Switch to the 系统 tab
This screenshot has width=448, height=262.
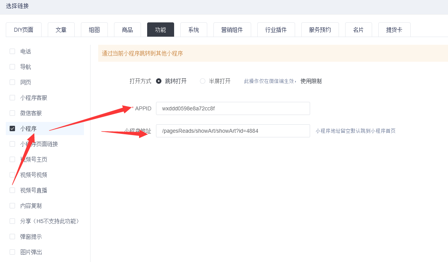coord(193,30)
